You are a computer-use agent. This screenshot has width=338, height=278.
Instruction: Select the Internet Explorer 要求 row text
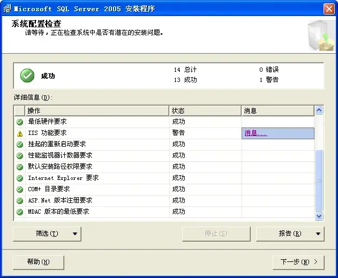click(x=63, y=178)
